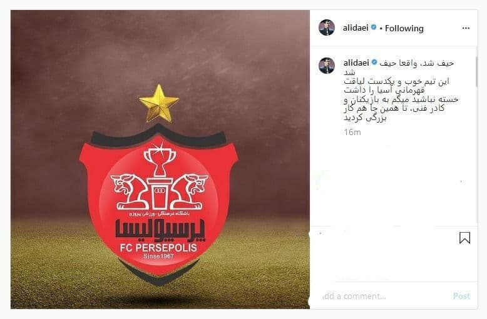Click the verified badge next to caption username

374,63
